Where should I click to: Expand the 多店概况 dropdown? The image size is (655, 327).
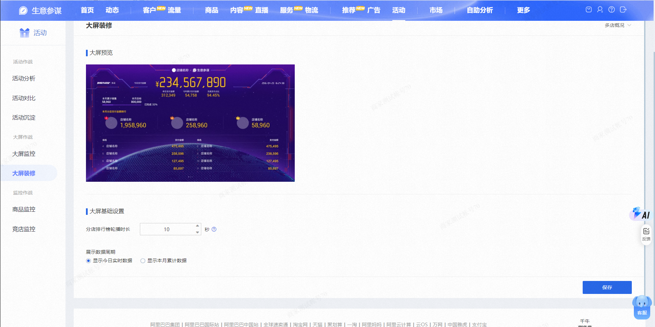618,25
